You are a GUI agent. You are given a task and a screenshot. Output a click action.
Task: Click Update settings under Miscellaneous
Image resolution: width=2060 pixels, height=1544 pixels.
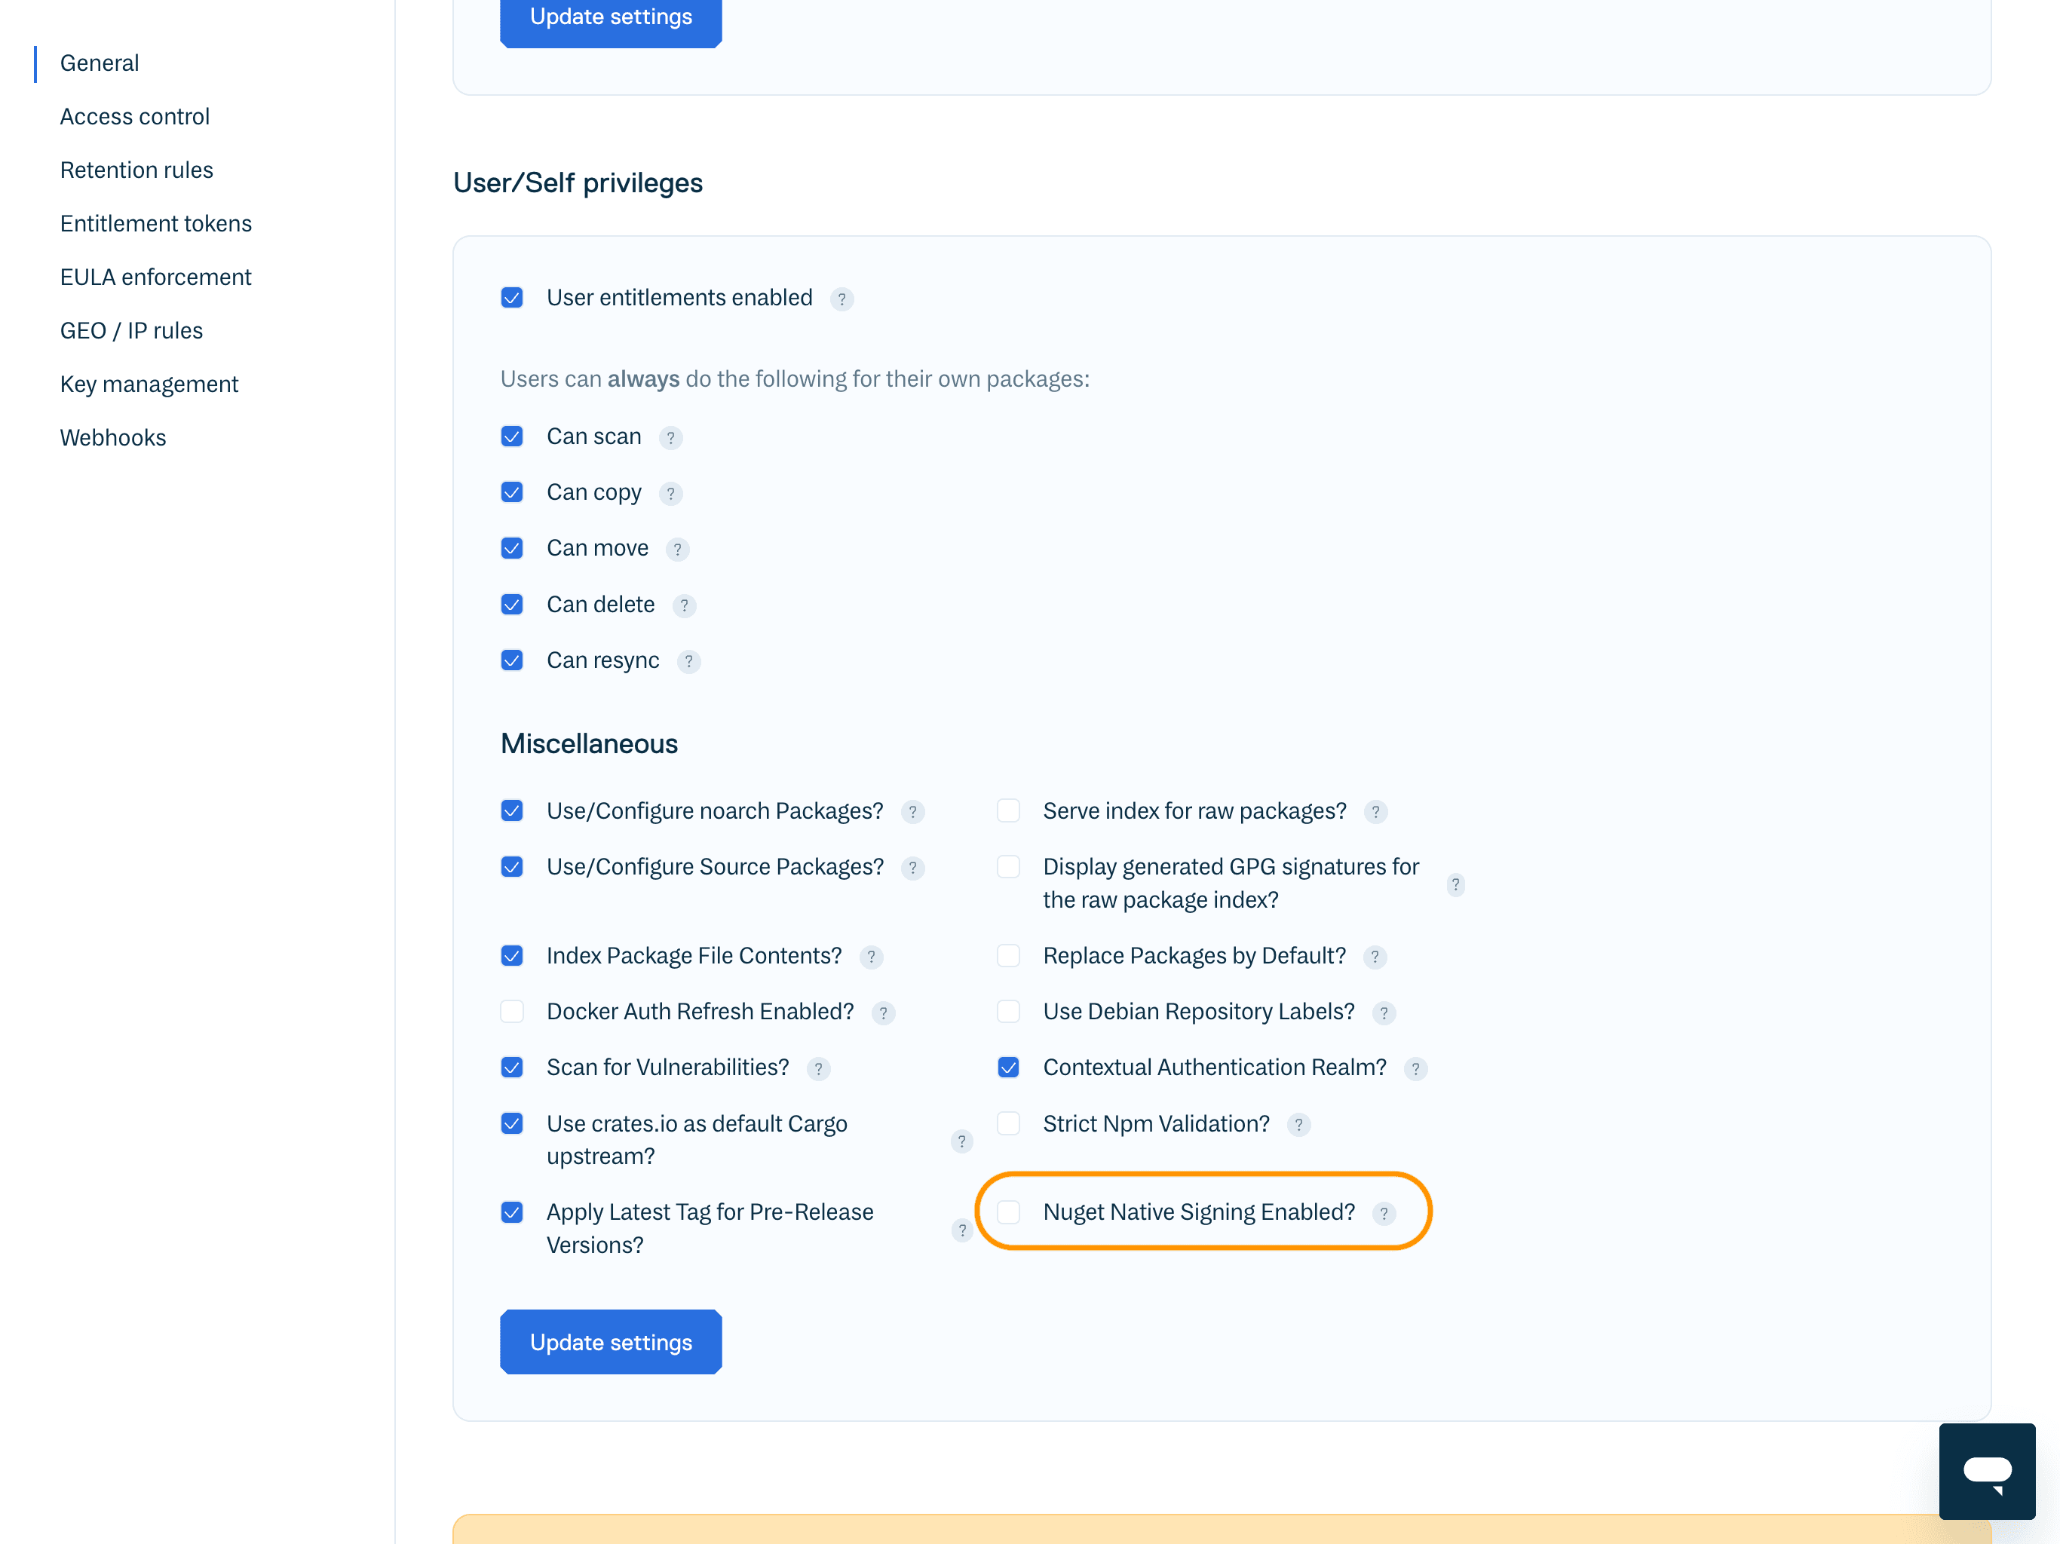click(x=611, y=1342)
